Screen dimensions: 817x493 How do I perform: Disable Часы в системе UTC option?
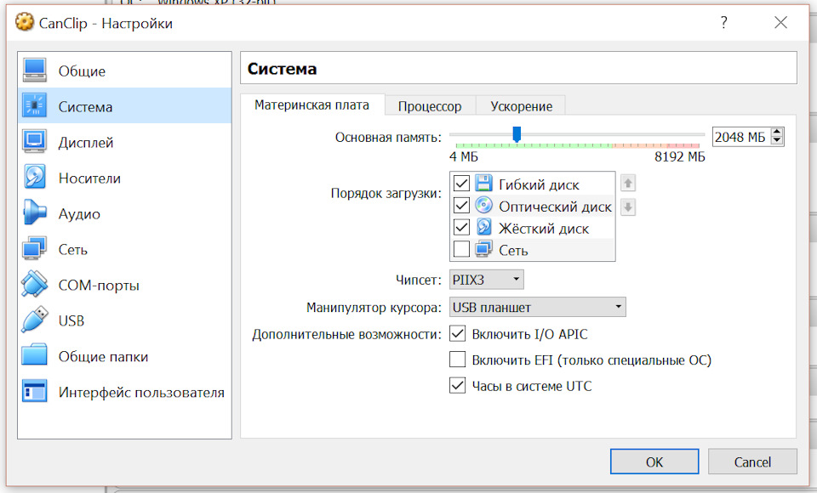click(458, 386)
